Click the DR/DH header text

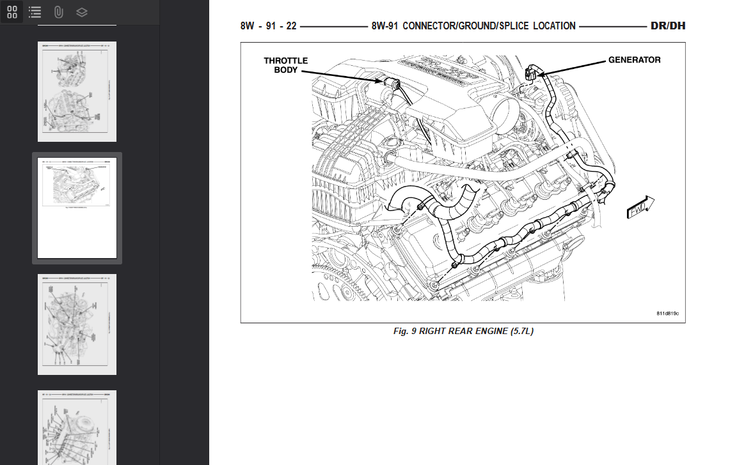[x=667, y=26]
